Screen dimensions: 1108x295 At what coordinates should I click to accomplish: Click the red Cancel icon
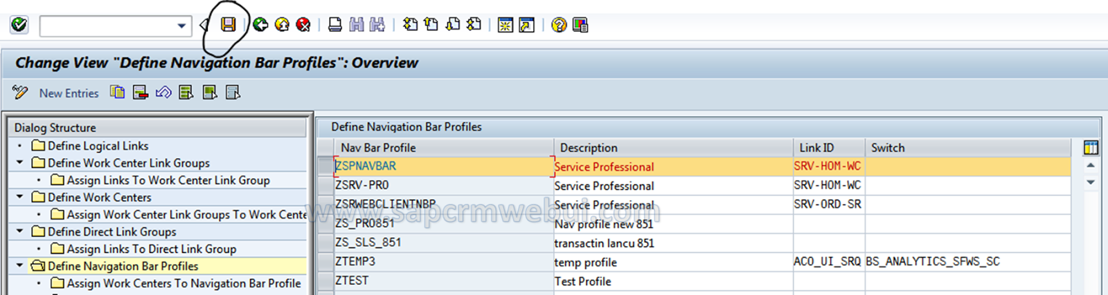pos(303,25)
